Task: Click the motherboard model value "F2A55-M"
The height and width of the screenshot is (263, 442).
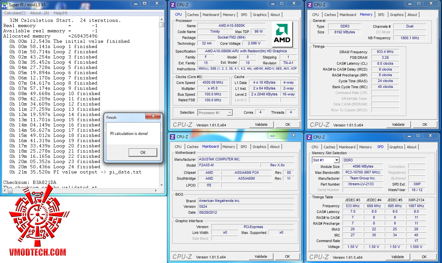Action: pos(229,165)
